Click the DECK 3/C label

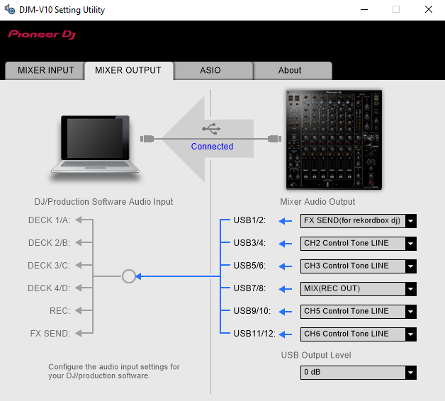coord(49,266)
